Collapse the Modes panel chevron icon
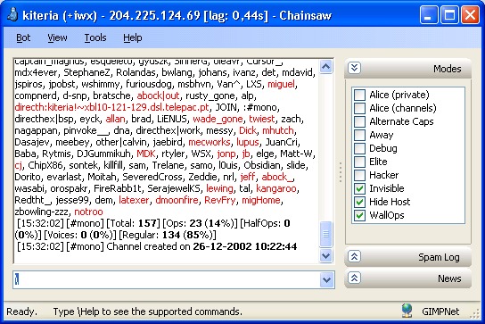The width and height of the screenshot is (485, 324). click(x=354, y=68)
